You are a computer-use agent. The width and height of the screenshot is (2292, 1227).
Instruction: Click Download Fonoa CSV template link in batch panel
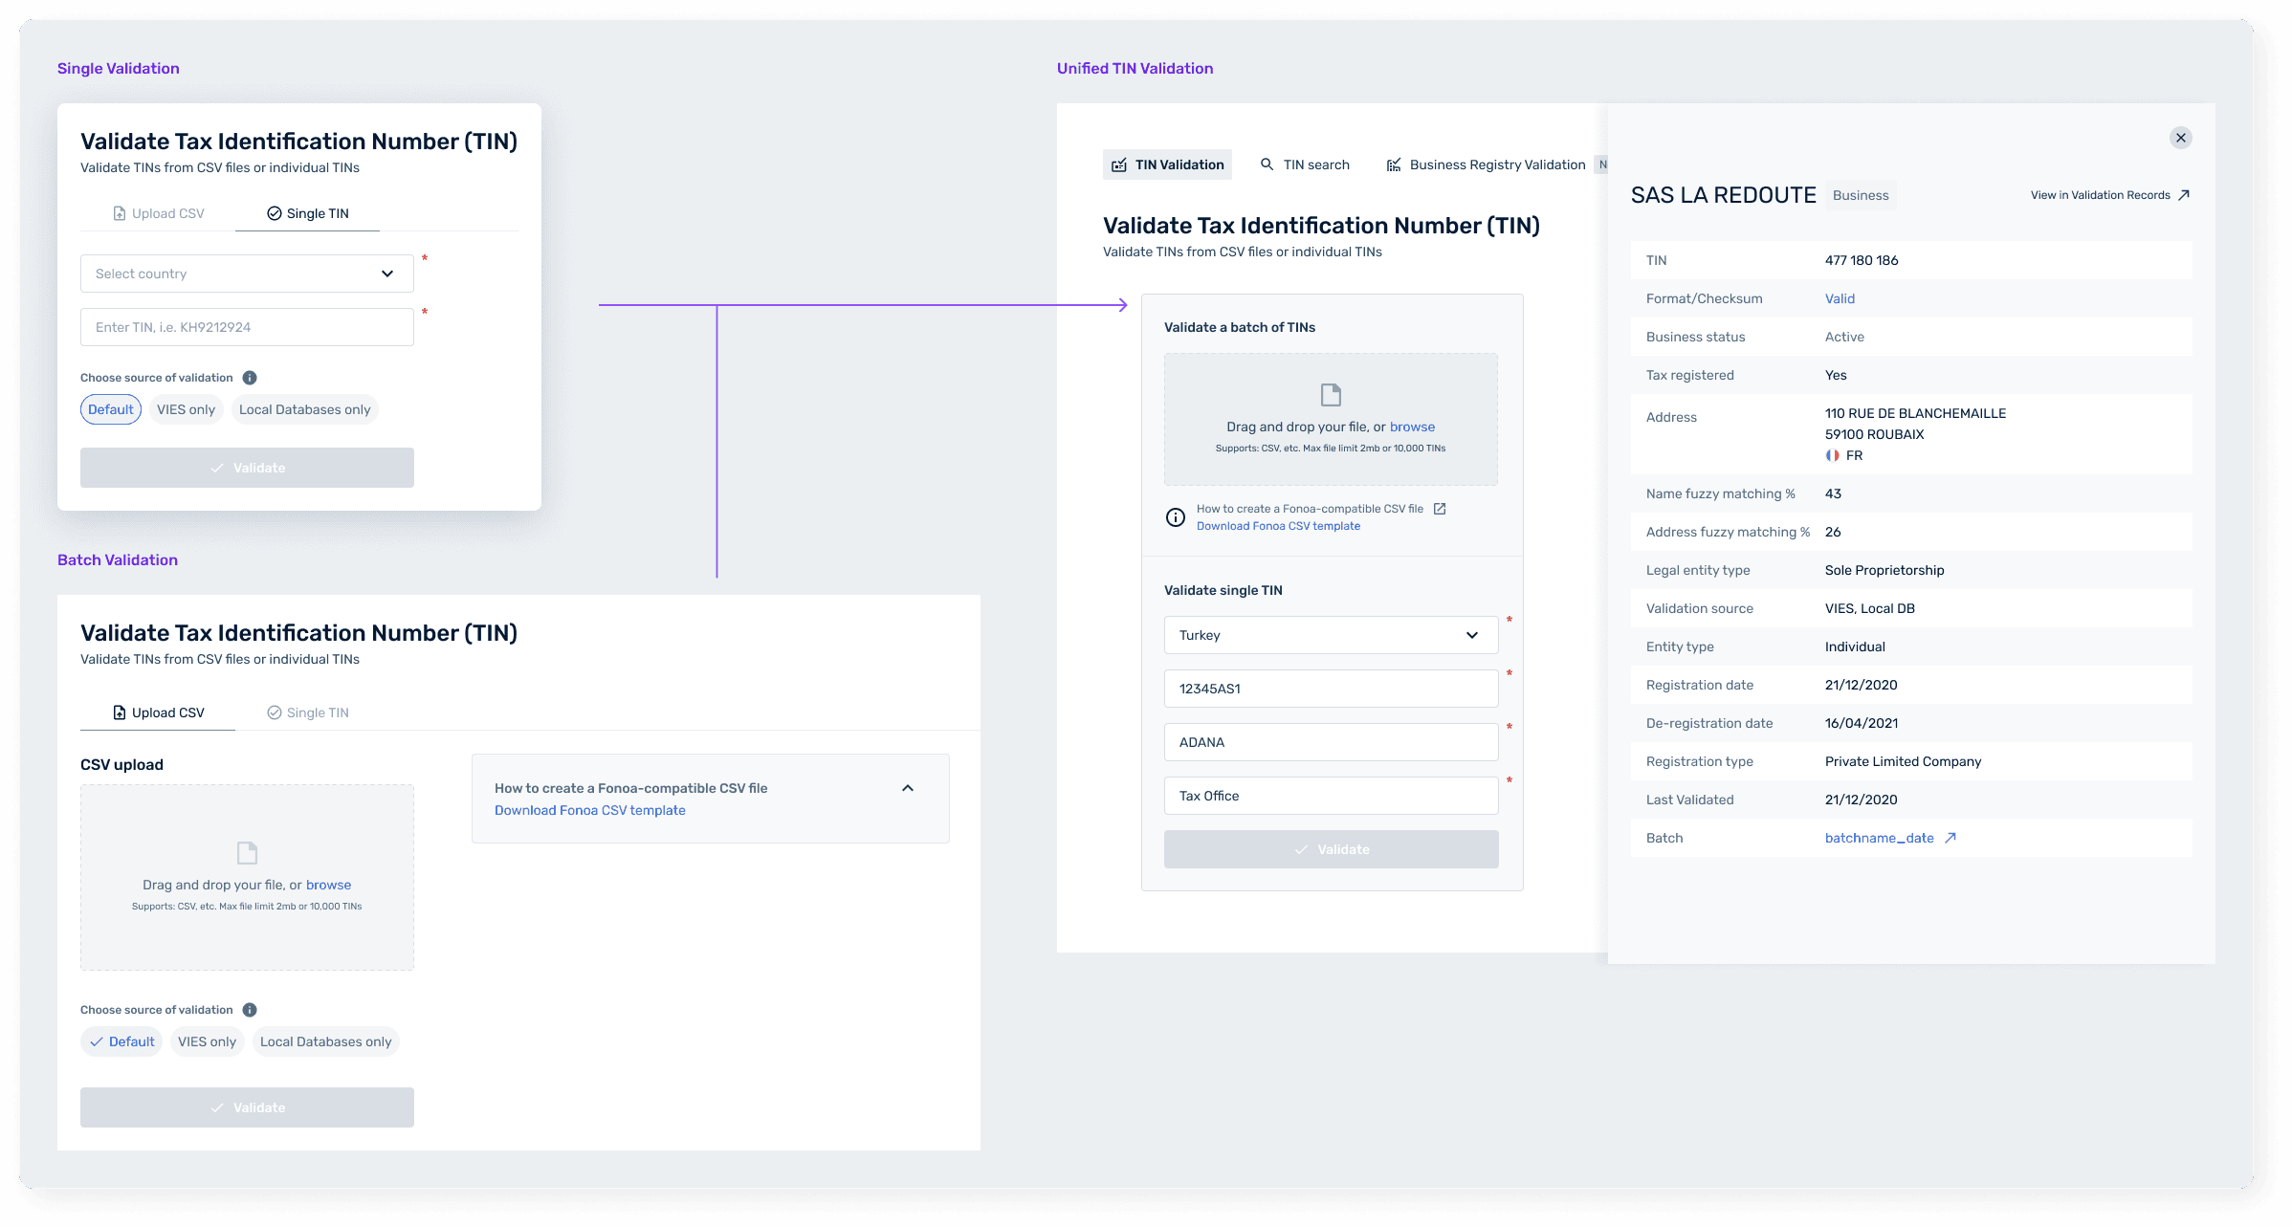point(589,810)
